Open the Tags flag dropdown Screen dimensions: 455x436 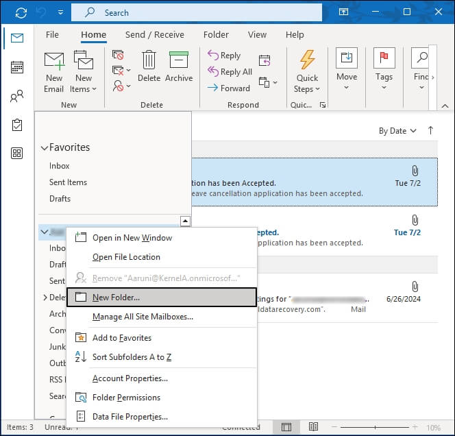(384, 69)
